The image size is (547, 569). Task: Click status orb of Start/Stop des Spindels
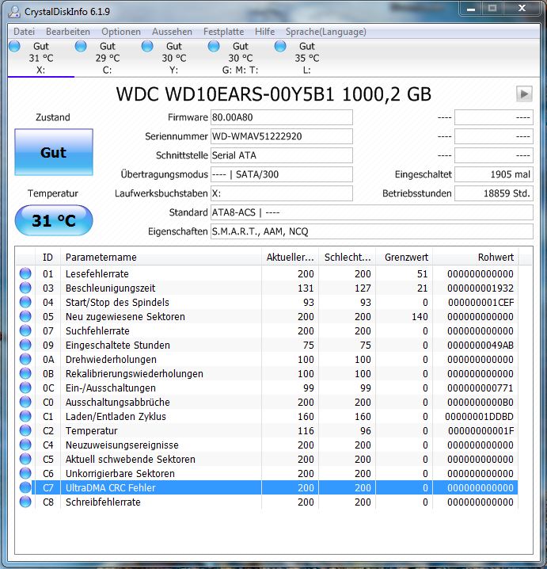(x=25, y=302)
